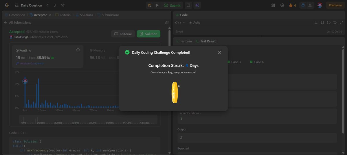347x155 pixels.
Task: Close the Accepted tab
Action: (50, 15)
